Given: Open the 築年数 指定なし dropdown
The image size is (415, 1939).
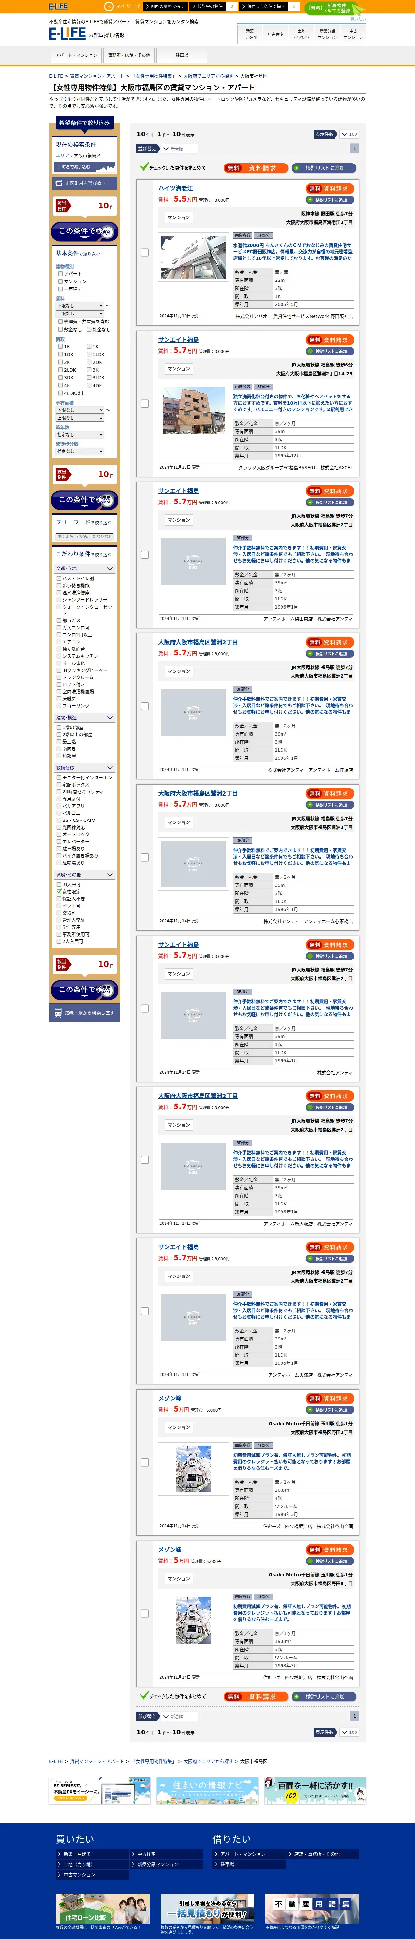Looking at the screenshot, I should pyautogui.click(x=80, y=434).
